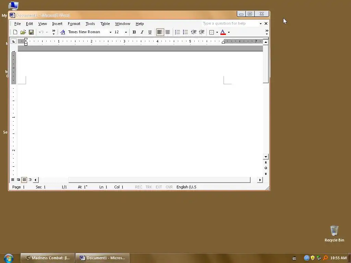Click the English (U.S language indicator
This screenshot has height=263, width=351.
(186, 187)
